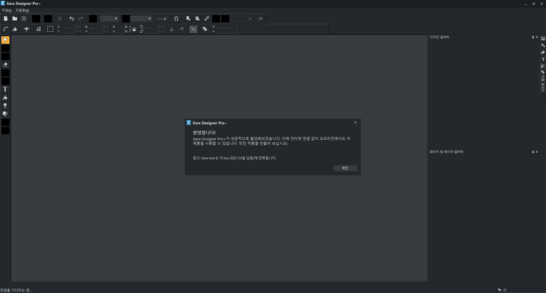Expand the second dropdown in the top toolbar
This screenshot has width=546, height=293.
coord(150,18)
